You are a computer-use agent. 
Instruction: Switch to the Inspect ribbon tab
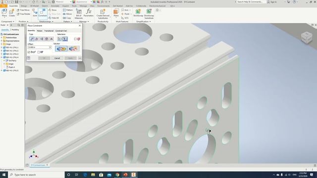tap(65, 6)
